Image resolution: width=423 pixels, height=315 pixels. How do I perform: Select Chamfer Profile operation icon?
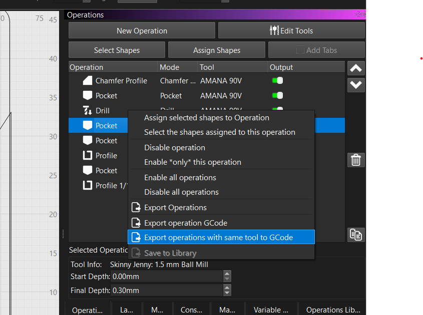[88, 80]
